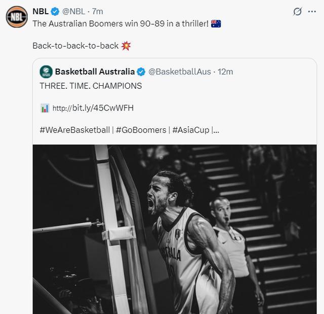Open the Basketball Australia display name
This screenshot has height=314, width=324.
point(95,72)
